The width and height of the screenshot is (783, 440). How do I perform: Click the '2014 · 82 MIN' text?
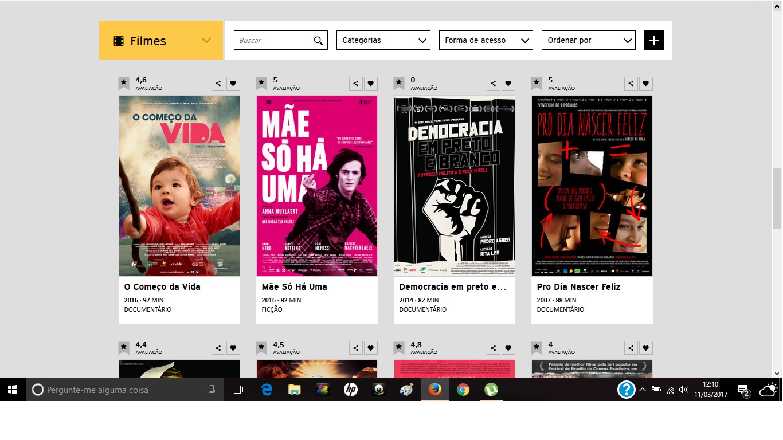419,300
